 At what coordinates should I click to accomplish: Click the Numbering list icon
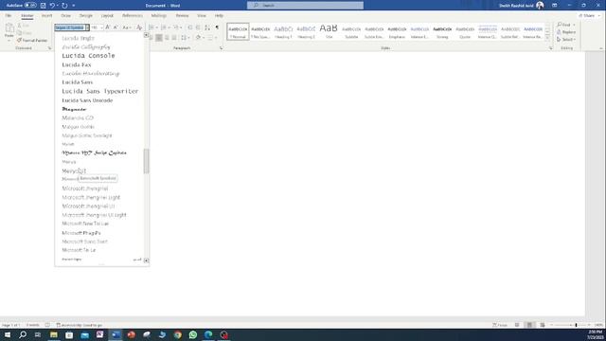click(x=164, y=27)
